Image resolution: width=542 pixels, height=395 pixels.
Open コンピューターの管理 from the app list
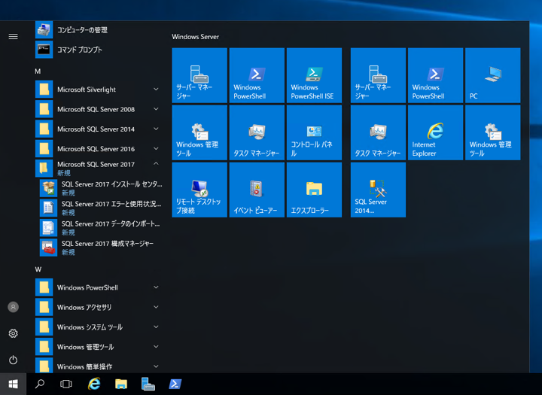tap(99, 30)
